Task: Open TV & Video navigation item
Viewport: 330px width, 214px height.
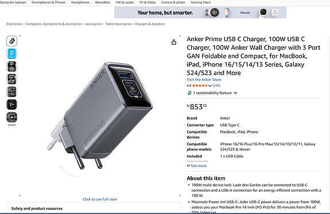Action: [147, 2]
